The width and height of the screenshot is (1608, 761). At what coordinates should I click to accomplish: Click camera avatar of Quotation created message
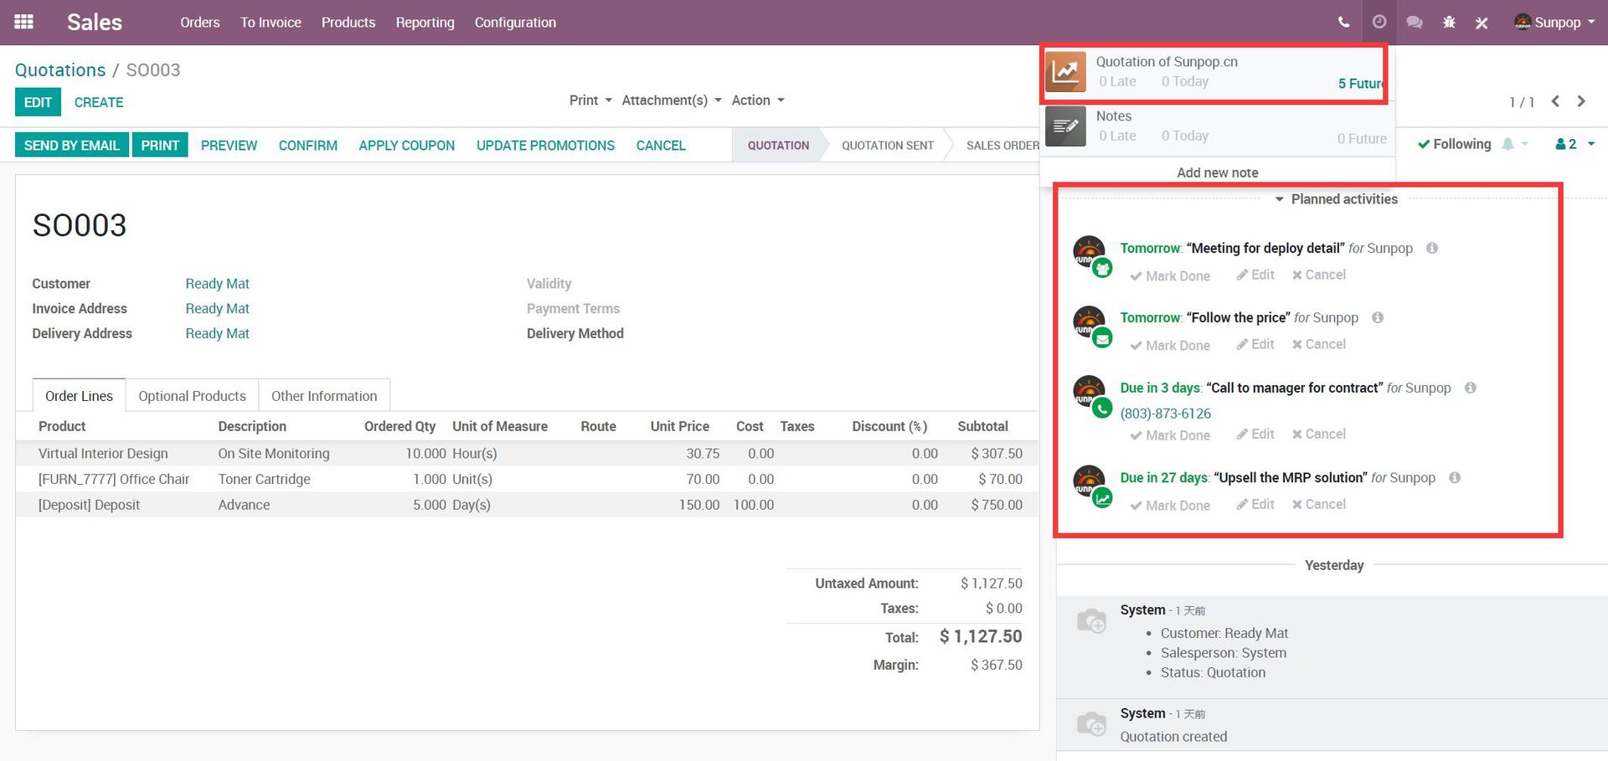coord(1091,723)
